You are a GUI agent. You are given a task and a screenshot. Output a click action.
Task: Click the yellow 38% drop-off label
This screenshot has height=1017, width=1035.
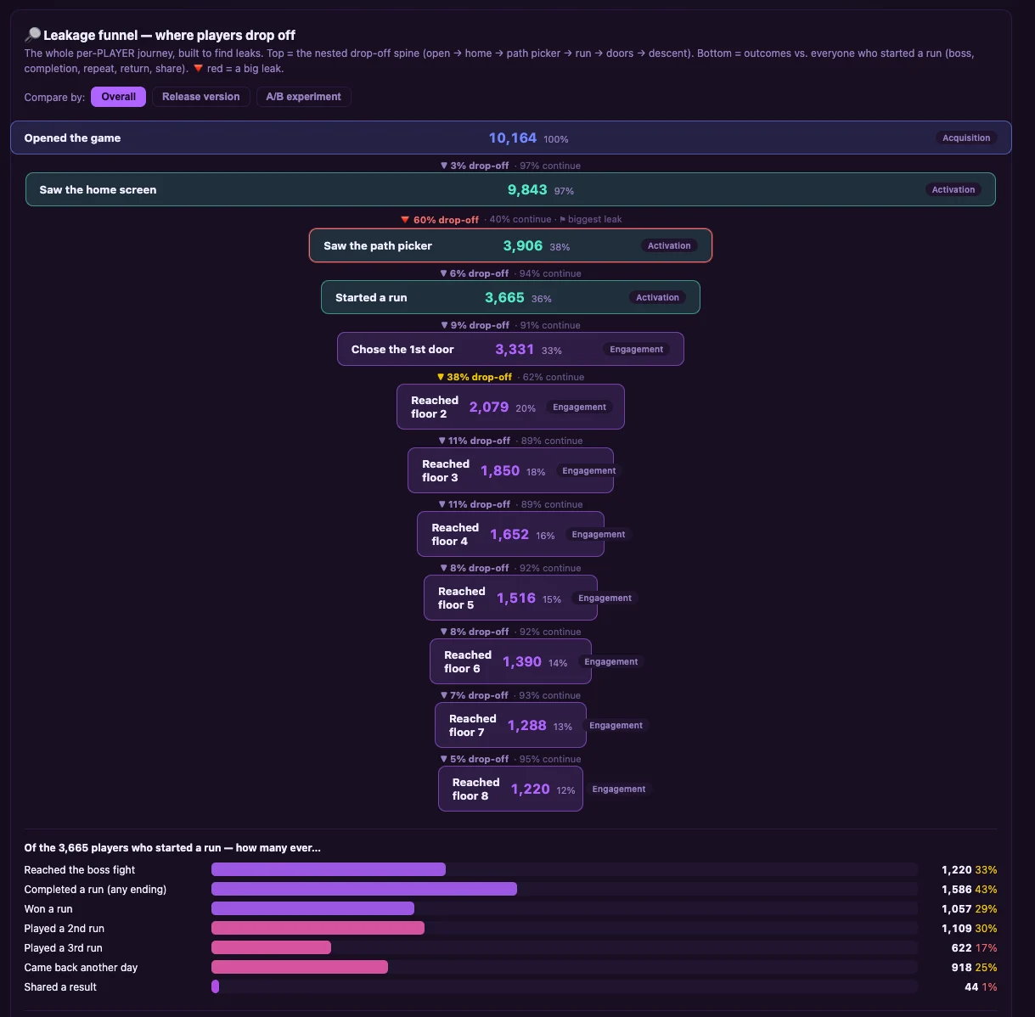click(475, 377)
